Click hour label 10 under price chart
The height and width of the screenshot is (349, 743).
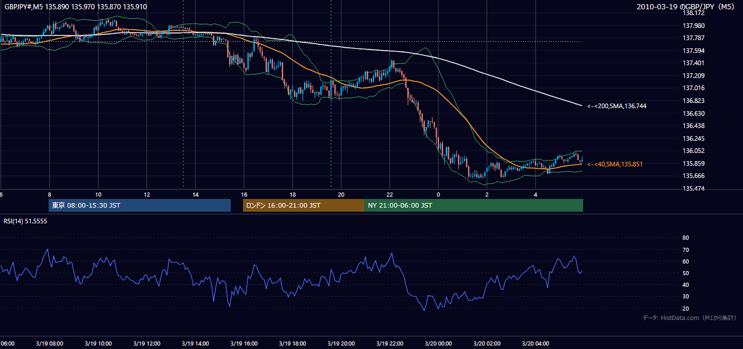[98, 195]
